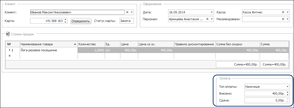Viewport: 294px width, 108px height.
Task: Clear the client name field with X
Action: pos(127,12)
